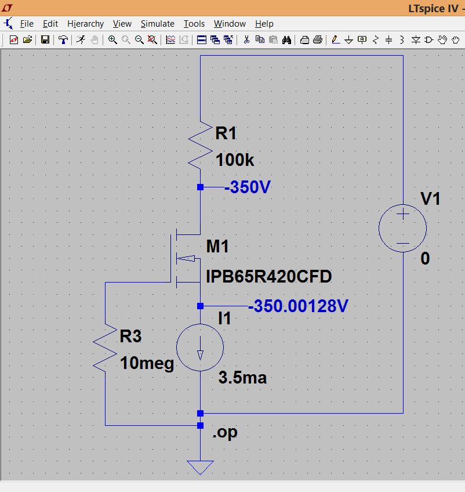The height and width of the screenshot is (492, 465).
Task: Print the schematic with the printer icon
Action: click(x=318, y=40)
